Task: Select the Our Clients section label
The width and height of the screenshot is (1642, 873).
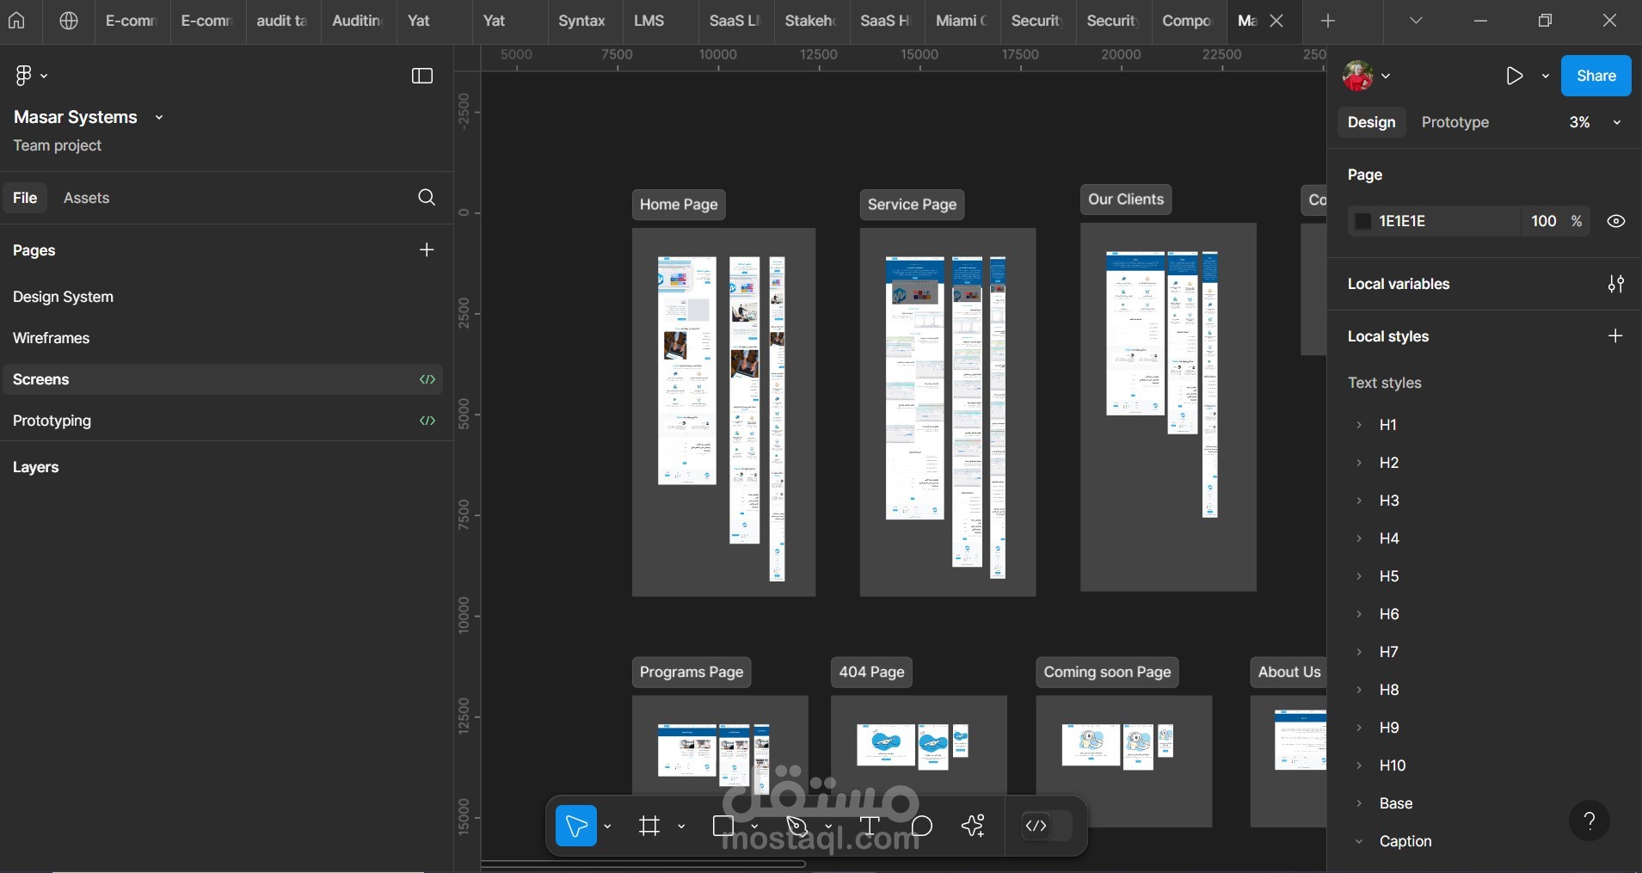Action: pyautogui.click(x=1125, y=200)
